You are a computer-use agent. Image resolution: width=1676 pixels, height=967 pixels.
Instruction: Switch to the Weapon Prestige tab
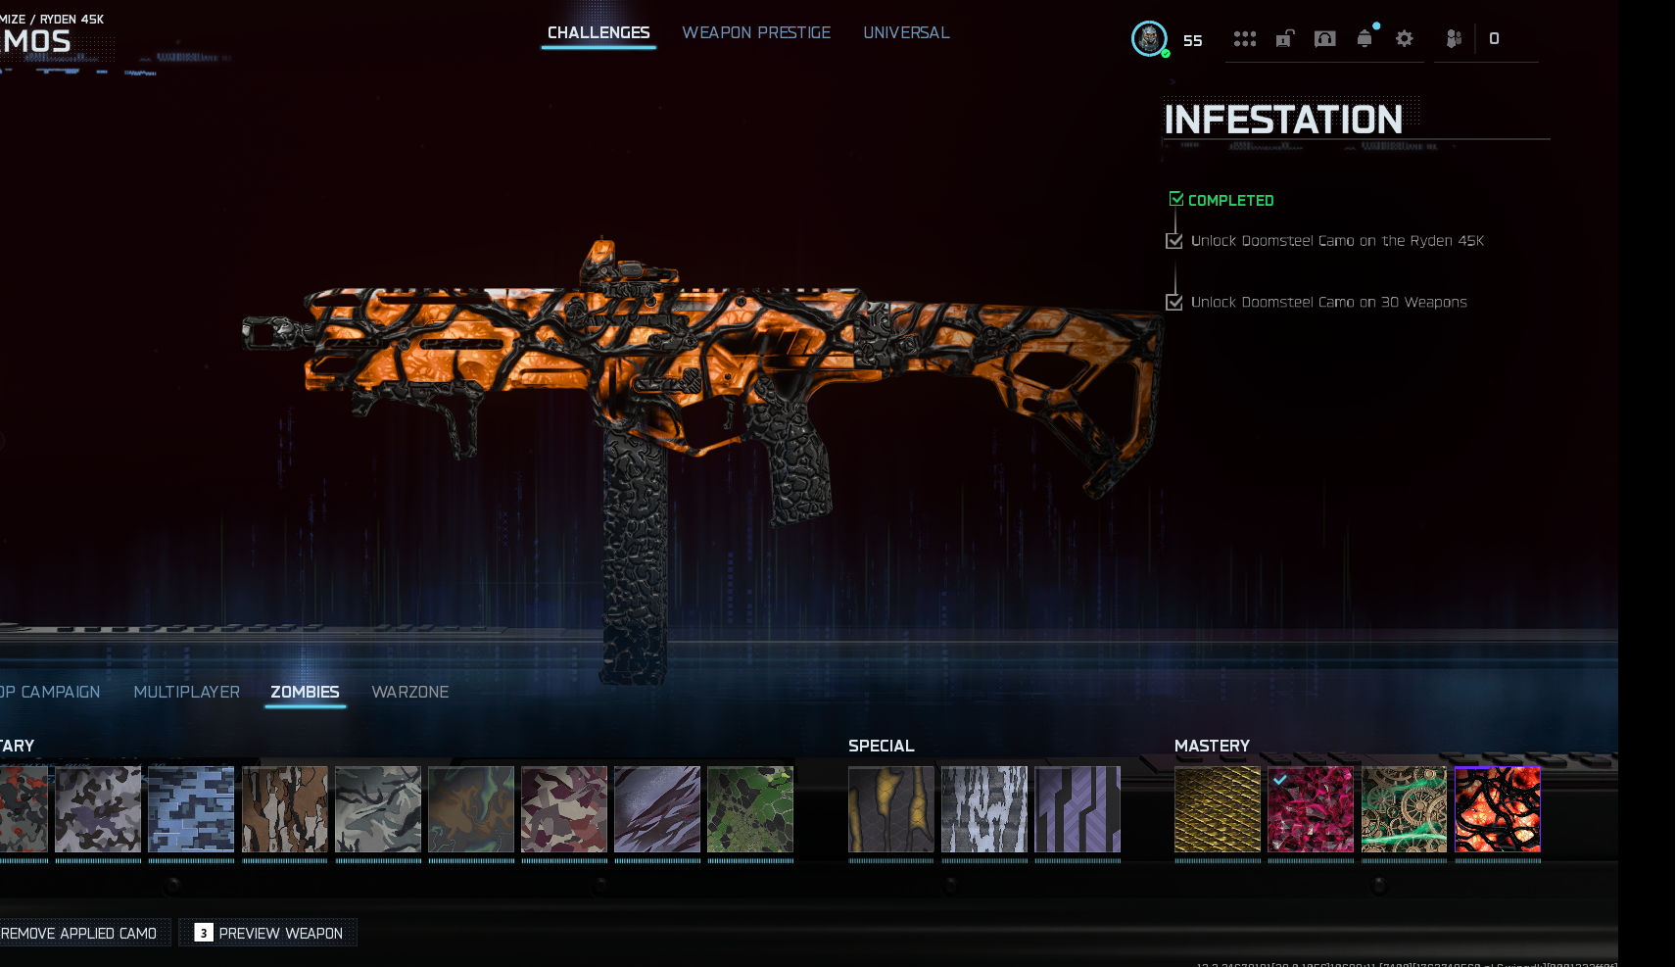pos(756,33)
